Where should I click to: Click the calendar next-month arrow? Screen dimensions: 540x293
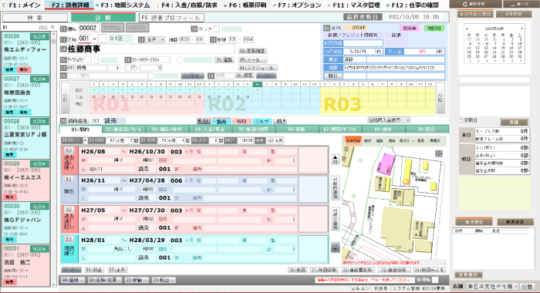click(522, 29)
